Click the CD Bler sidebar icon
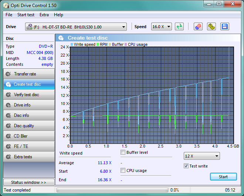This screenshot has width=244, height=196. (x=8, y=136)
